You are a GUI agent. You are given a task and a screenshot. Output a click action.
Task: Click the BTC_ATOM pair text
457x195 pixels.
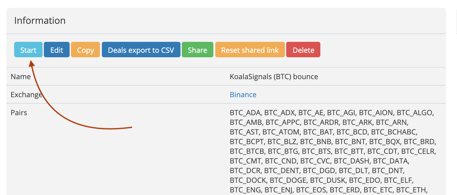(281, 131)
